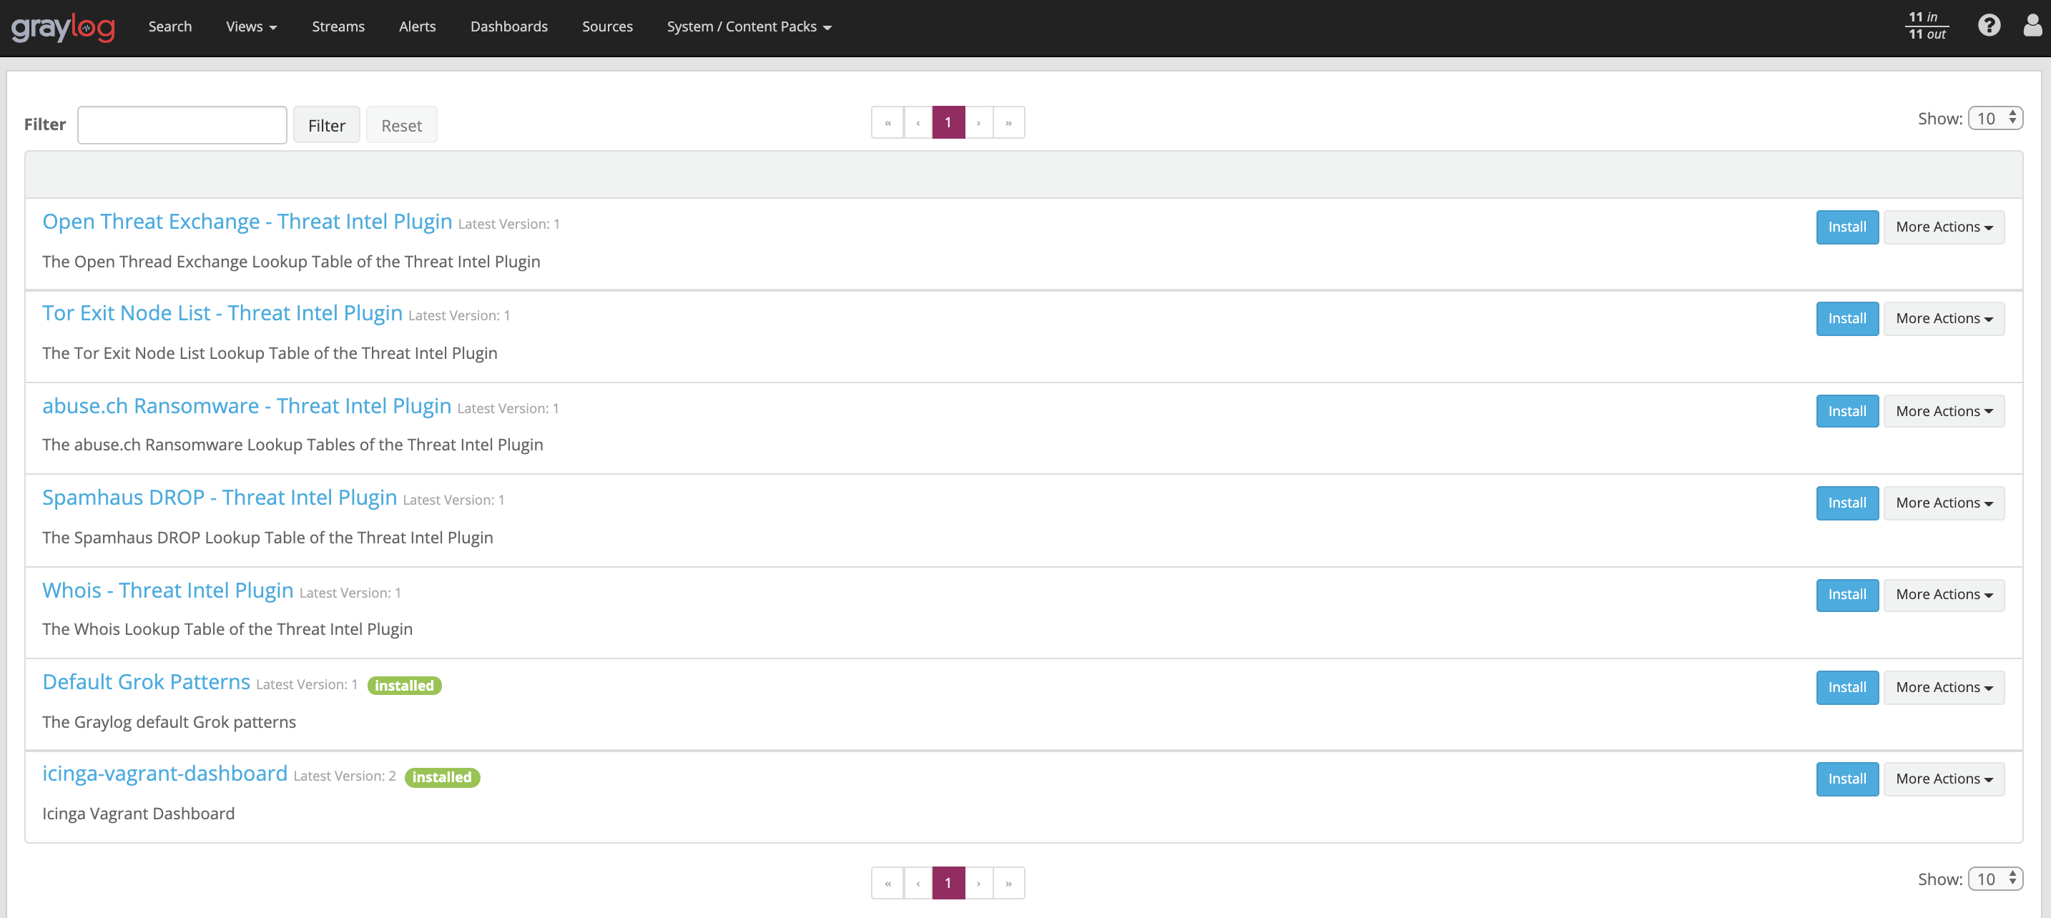Install the Spamhaus DROP pack

[1847, 503]
